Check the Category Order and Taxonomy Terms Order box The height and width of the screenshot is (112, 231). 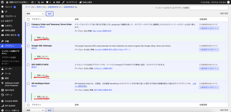click(x=28, y=24)
